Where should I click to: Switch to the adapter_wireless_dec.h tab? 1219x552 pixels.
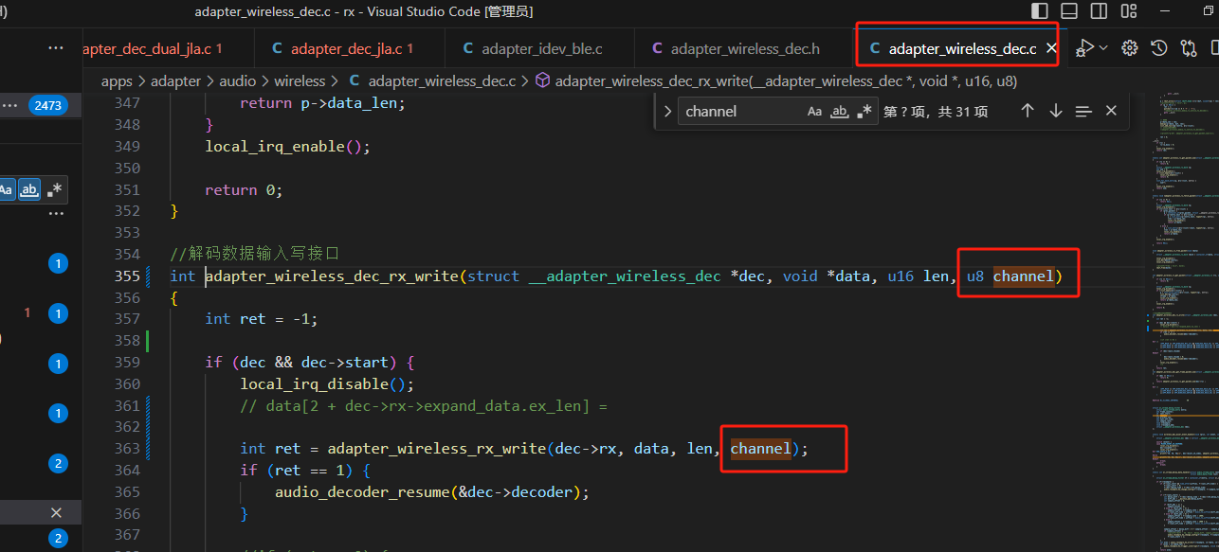tap(736, 48)
